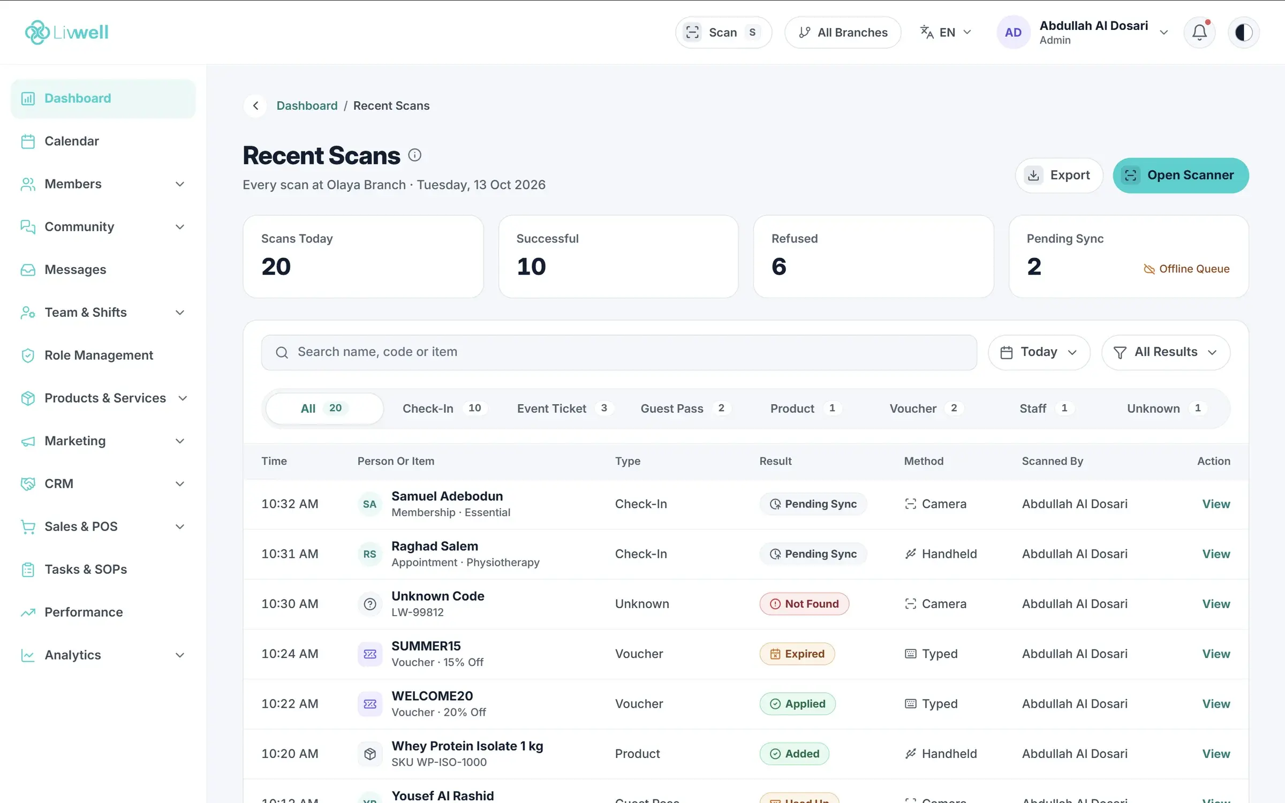This screenshot has height=803, width=1285.
Task: Click the search name, code or item field
Action: click(x=619, y=352)
